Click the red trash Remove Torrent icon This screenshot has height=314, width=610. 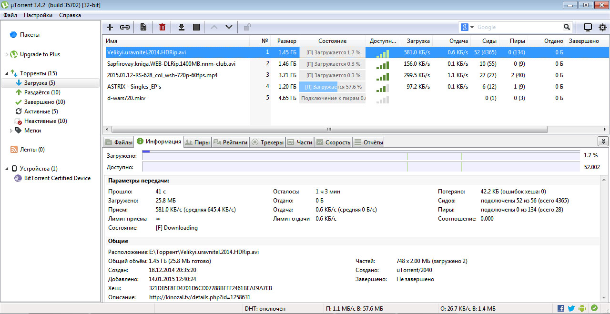pyautogui.click(x=162, y=27)
